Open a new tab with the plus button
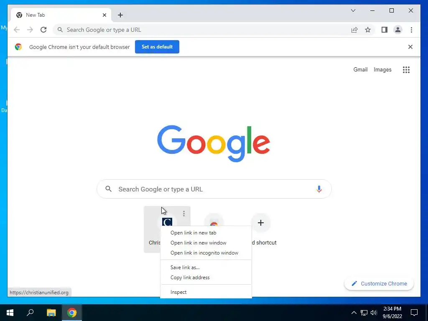This screenshot has width=428, height=321. [120, 15]
